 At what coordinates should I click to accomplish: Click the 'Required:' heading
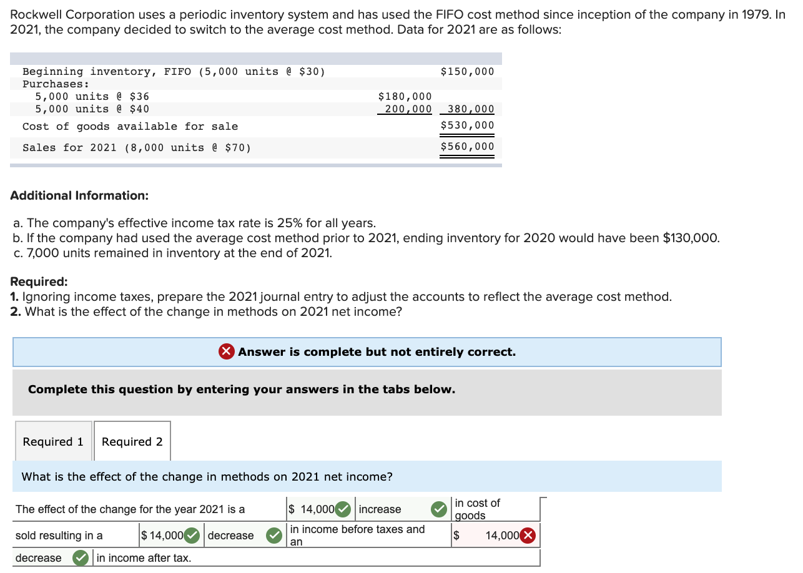(39, 282)
